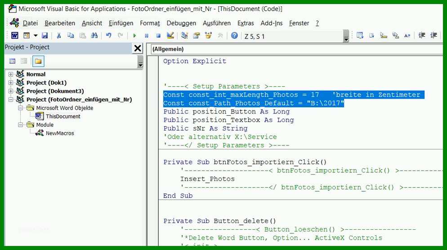
Task: Click the Break (pause) icon
Action: tap(147, 35)
